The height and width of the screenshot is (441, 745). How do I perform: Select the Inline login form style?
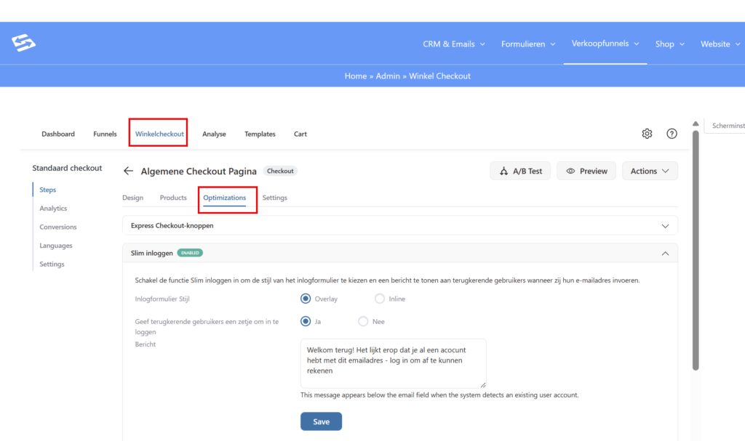[x=380, y=299]
